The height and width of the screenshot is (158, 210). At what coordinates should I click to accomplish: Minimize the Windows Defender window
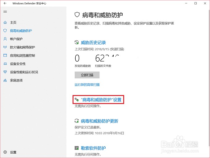[186, 3]
